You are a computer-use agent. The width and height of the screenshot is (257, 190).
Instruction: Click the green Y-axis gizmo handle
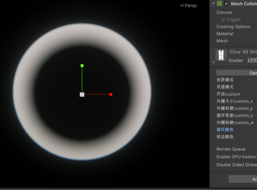click(82, 66)
